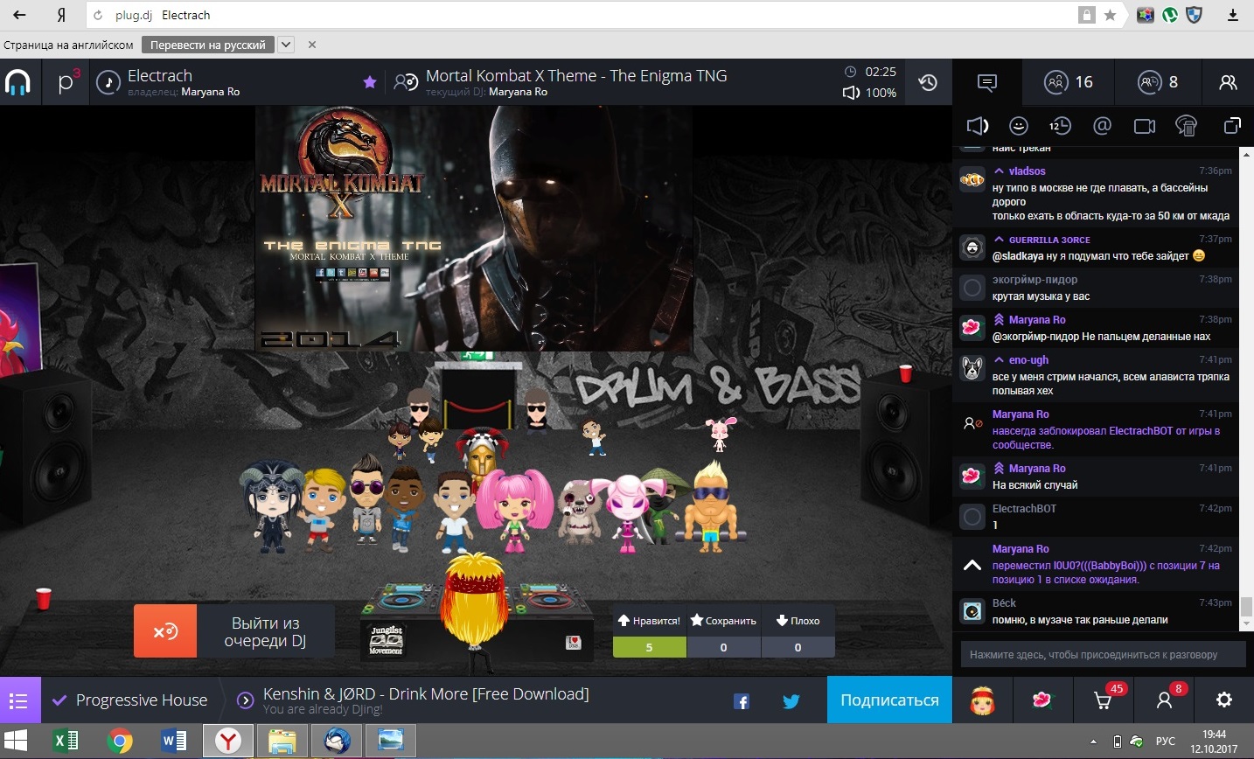This screenshot has width=1254, height=759.
Task: Click Bëck username in chat
Action: coord(1004,603)
